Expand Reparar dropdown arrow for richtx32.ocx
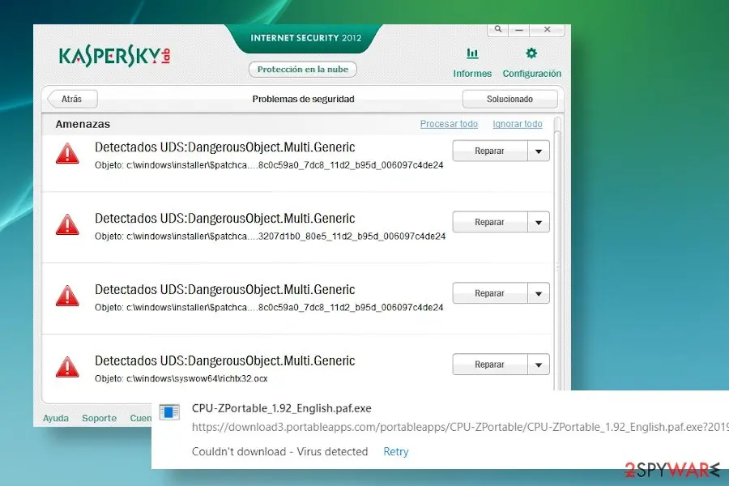This screenshot has width=729, height=486. [539, 364]
